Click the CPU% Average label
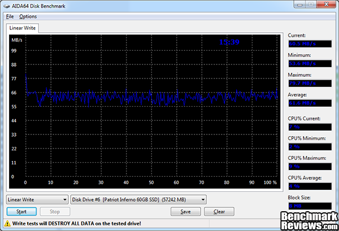This screenshot has height=231, width=339. pyautogui.click(x=305, y=178)
